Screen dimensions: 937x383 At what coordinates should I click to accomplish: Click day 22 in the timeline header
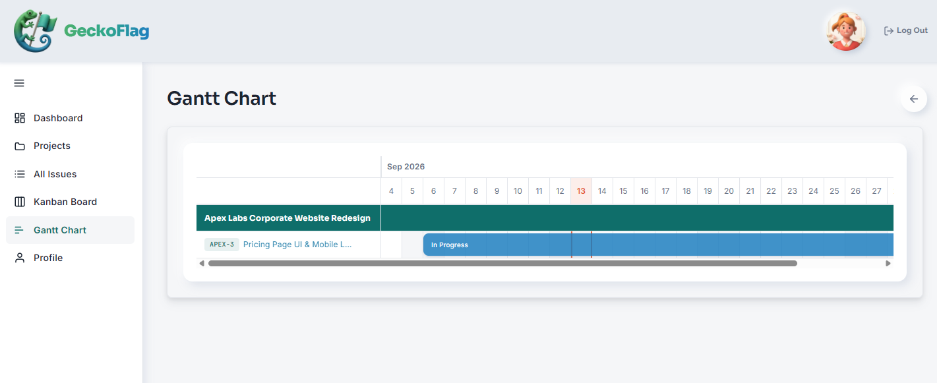(771, 191)
